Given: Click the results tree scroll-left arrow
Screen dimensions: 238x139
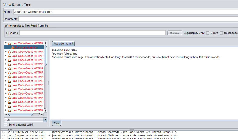Looking at the screenshot, I should tap(6, 114).
